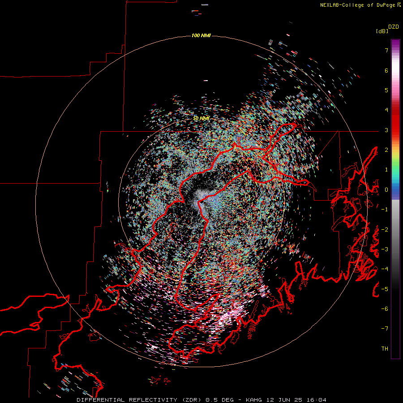Screen dimensions: 403x403
Task: Click the -4 value on the color scale
Action: [385, 269]
